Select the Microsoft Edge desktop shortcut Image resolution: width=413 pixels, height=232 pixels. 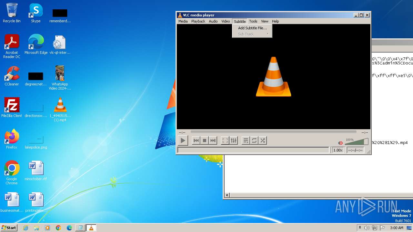pos(36,44)
